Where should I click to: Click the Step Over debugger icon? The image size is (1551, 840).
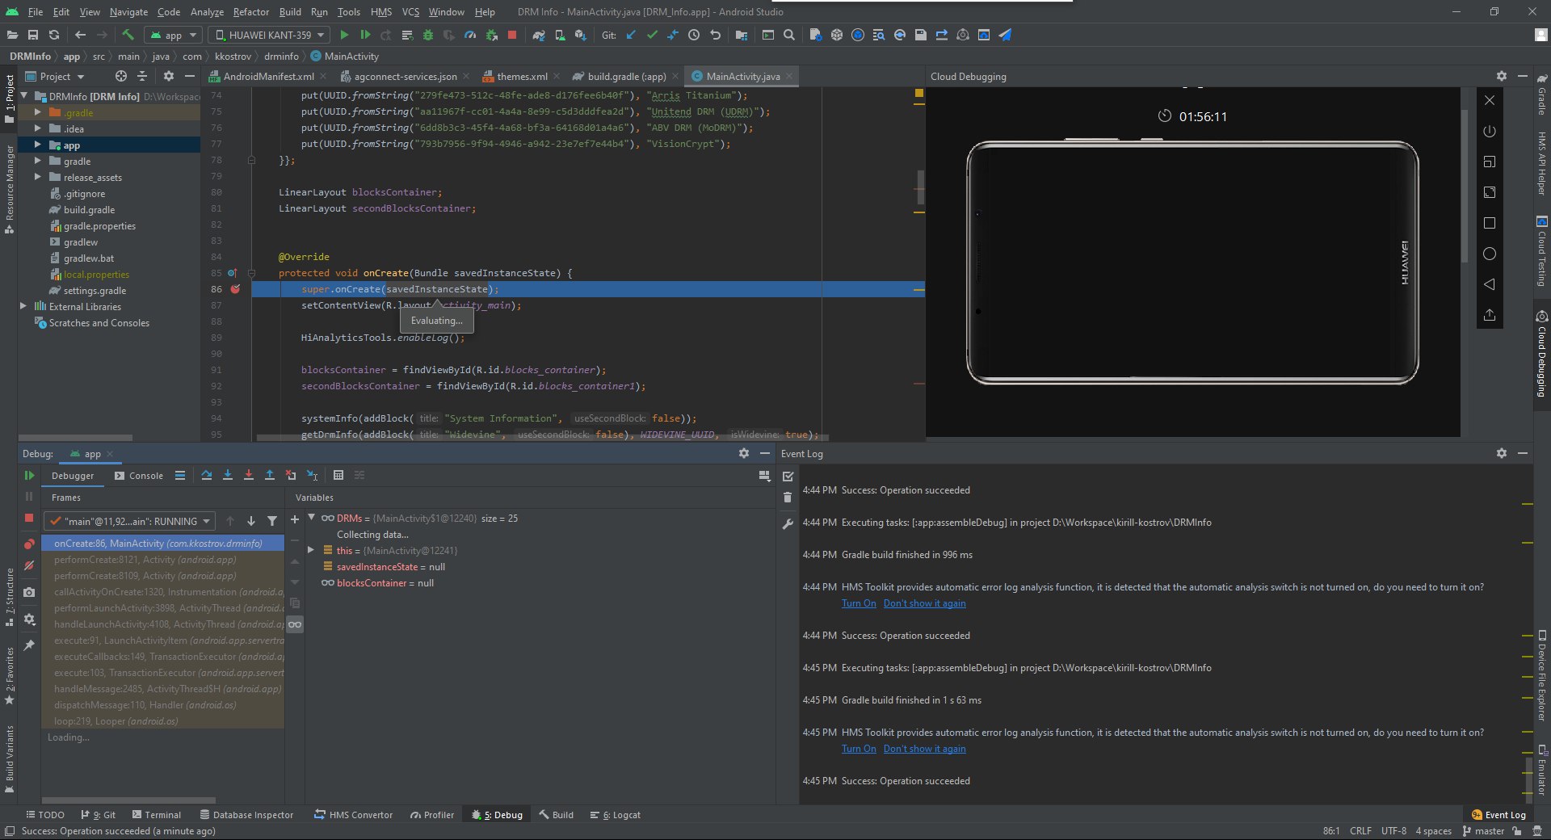pos(207,476)
